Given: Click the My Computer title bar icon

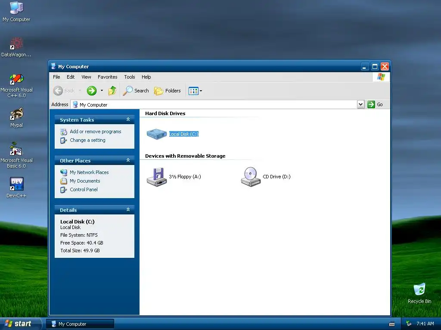Looking at the screenshot, I should 54,66.
